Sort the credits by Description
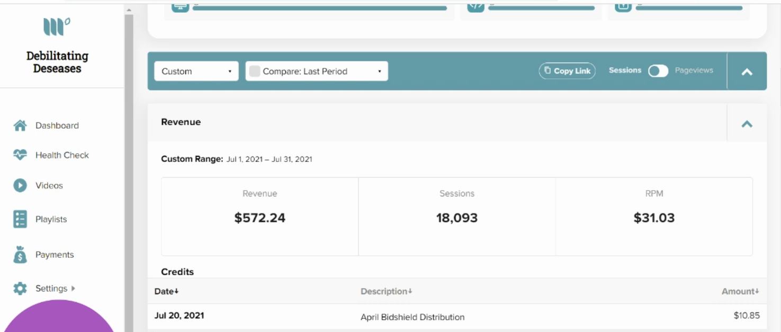The width and height of the screenshot is (781, 332). point(386,291)
